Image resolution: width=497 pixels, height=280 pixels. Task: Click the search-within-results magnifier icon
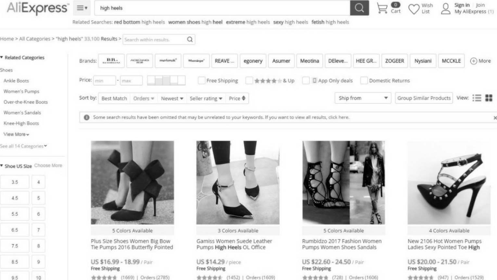[190, 40]
